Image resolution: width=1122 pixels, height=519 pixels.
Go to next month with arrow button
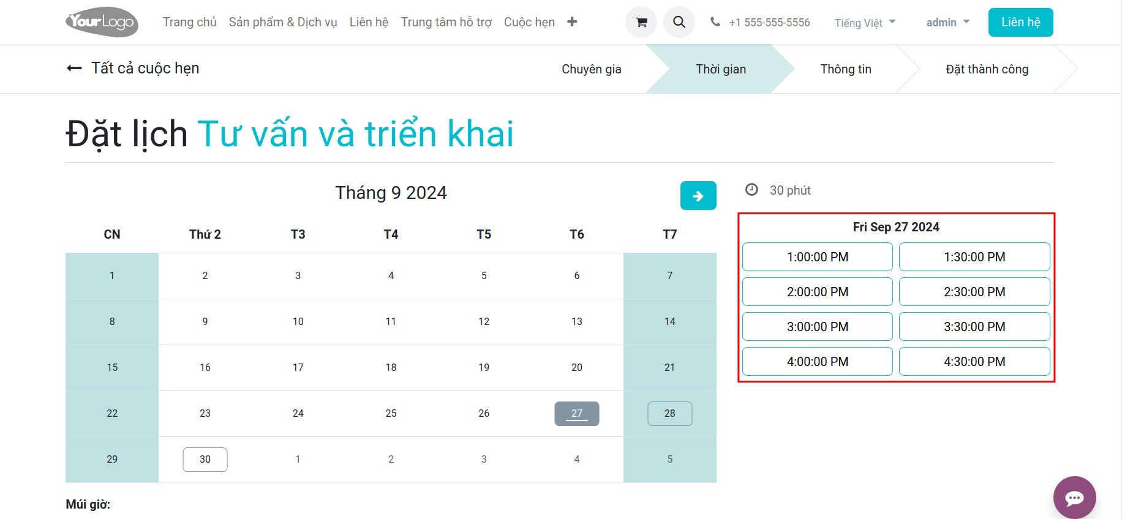698,196
